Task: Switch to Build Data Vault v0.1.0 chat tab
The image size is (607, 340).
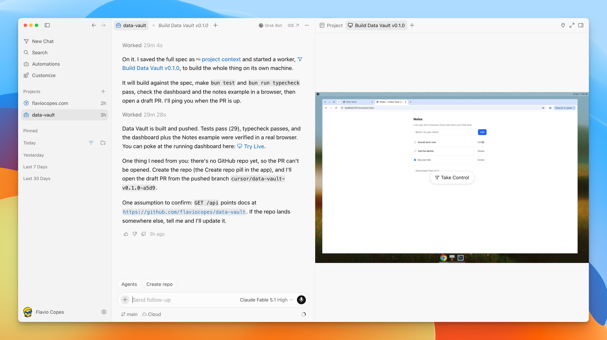Action: [183, 25]
